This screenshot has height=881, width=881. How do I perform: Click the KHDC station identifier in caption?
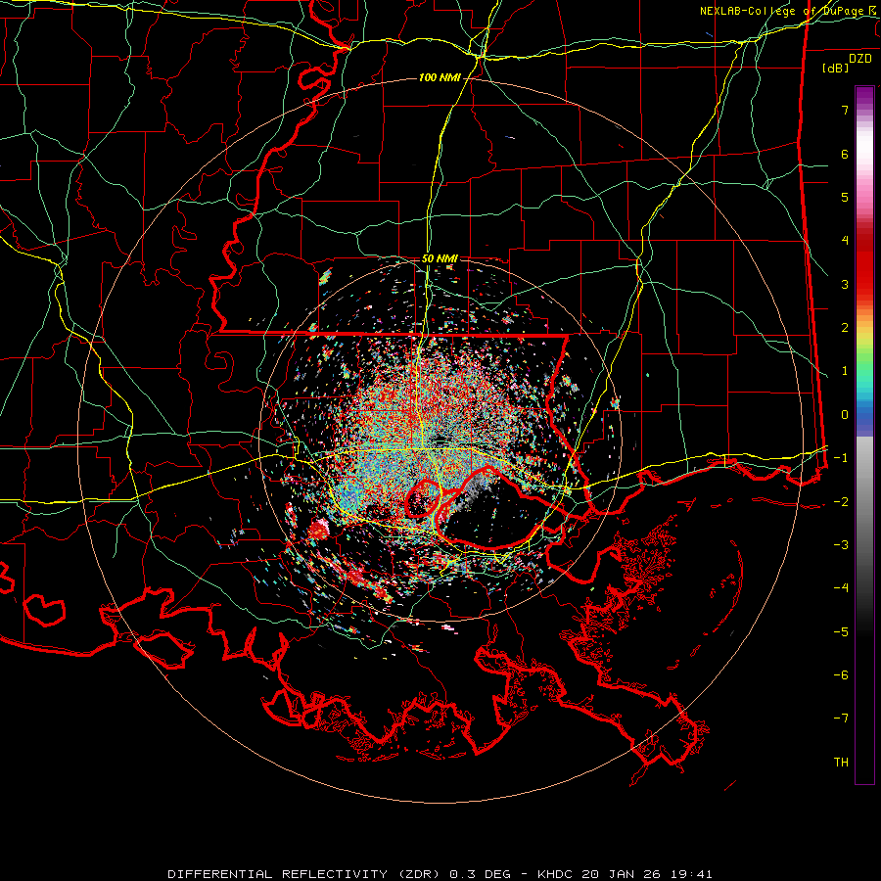(x=556, y=874)
